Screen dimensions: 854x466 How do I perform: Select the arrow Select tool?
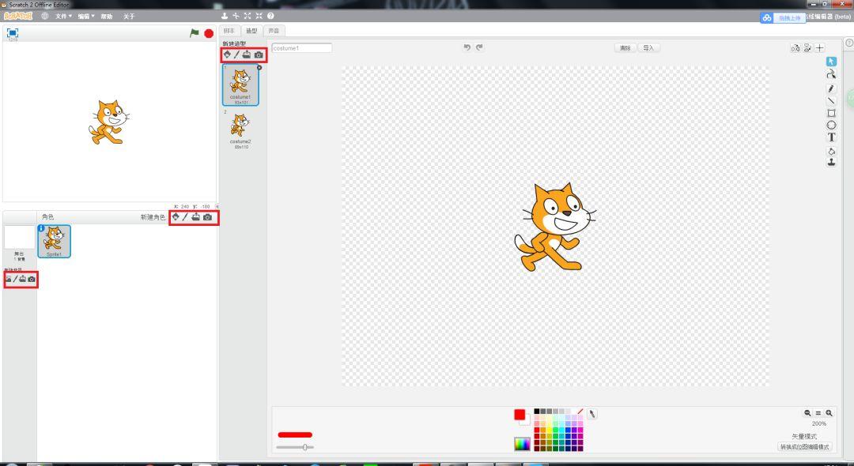tap(831, 62)
